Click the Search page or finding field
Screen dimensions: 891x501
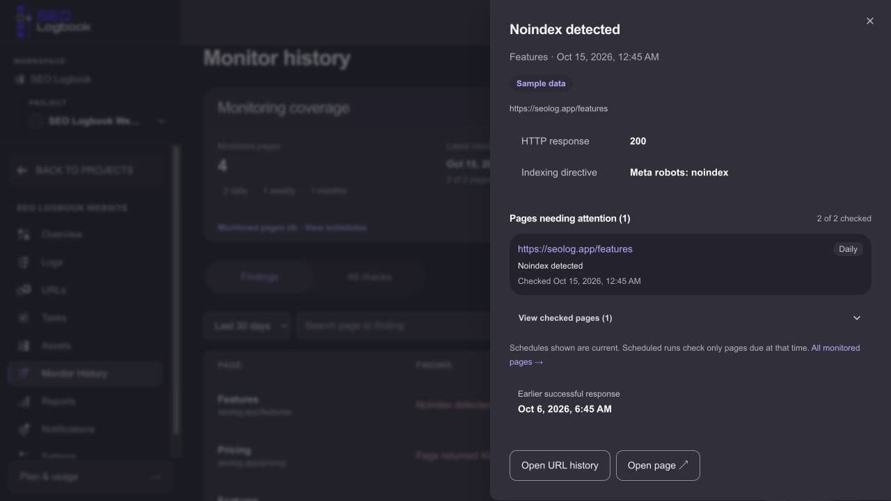pos(393,326)
